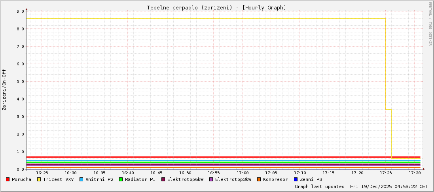Click the 17:00 time axis label
This screenshot has height=192, width=434.
tap(242, 173)
